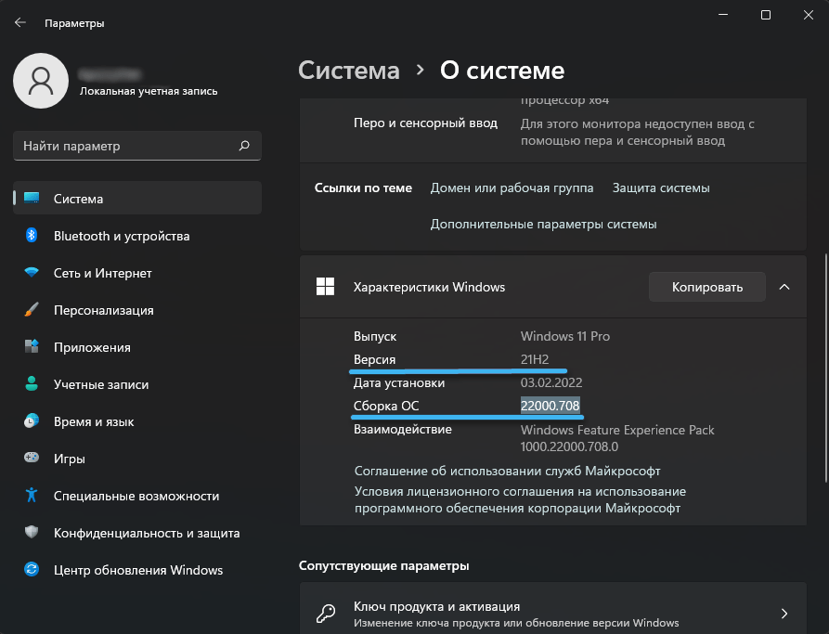Click Система in the breadcrumb header
This screenshot has height=634, width=829.
pyautogui.click(x=349, y=71)
